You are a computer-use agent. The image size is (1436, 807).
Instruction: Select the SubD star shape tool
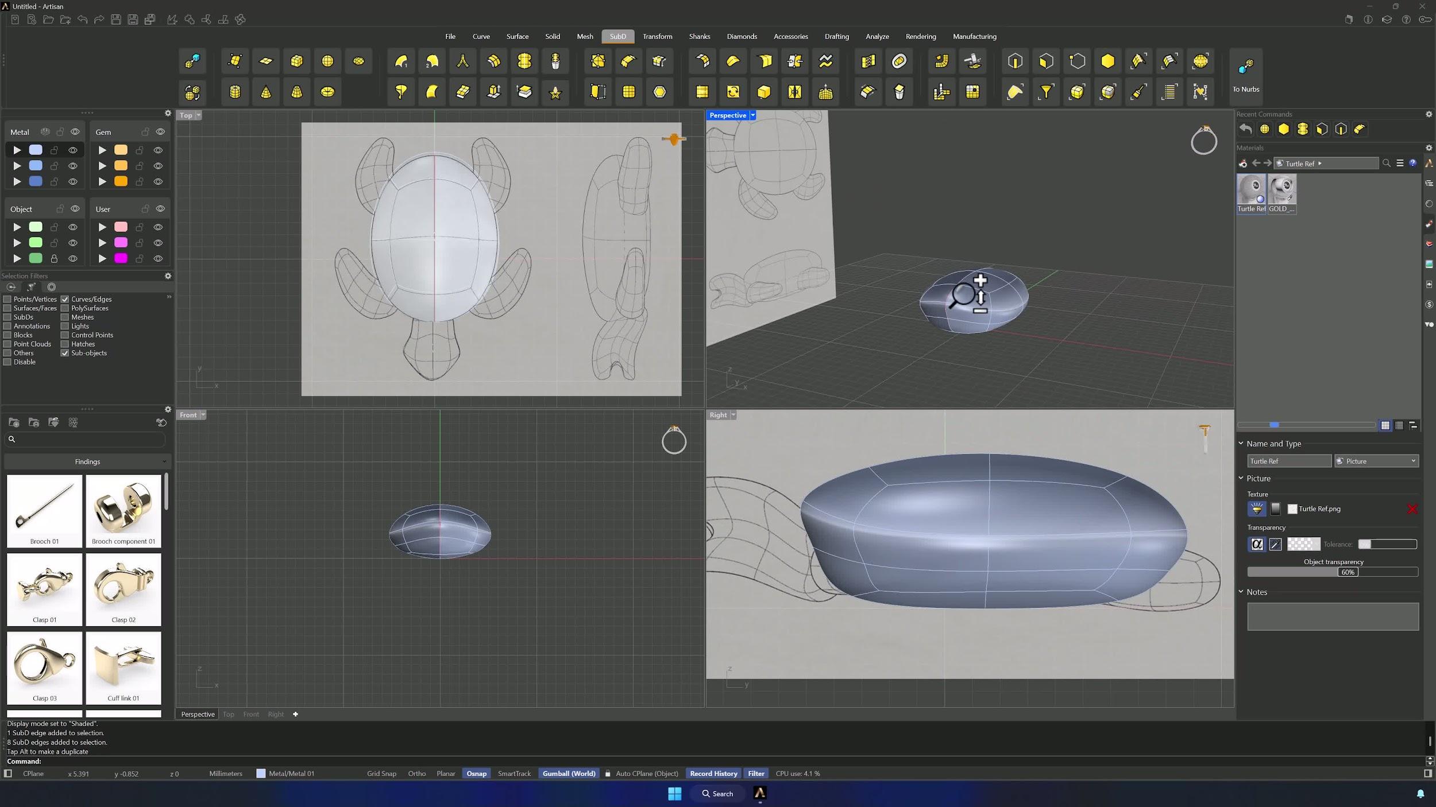pos(555,92)
